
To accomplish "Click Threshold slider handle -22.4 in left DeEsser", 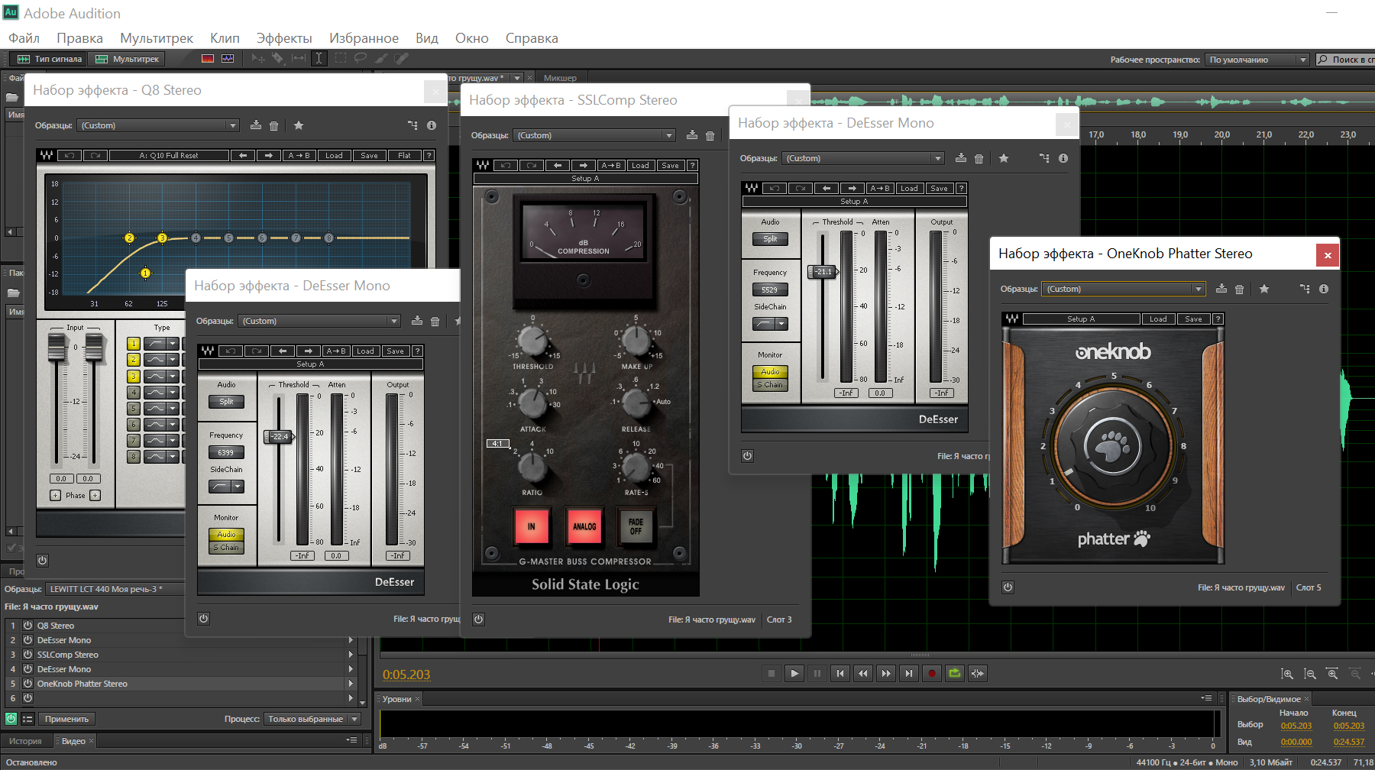I will click(x=279, y=437).
